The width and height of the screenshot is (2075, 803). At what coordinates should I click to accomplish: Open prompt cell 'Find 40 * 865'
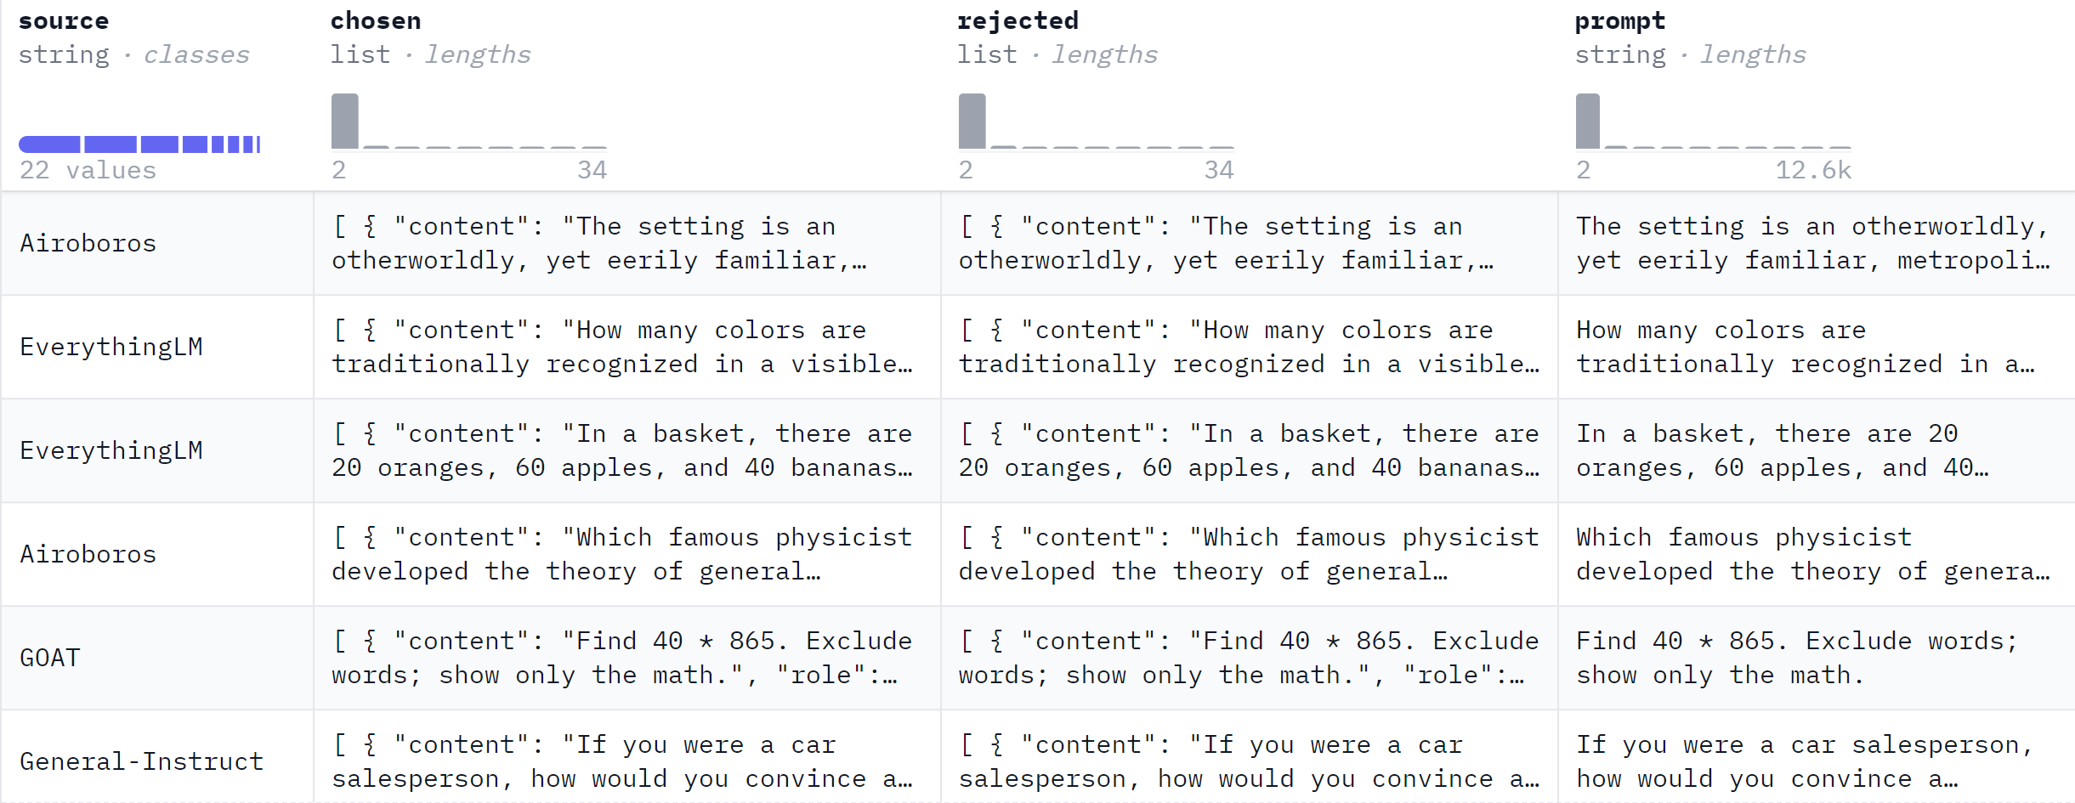1795,659
